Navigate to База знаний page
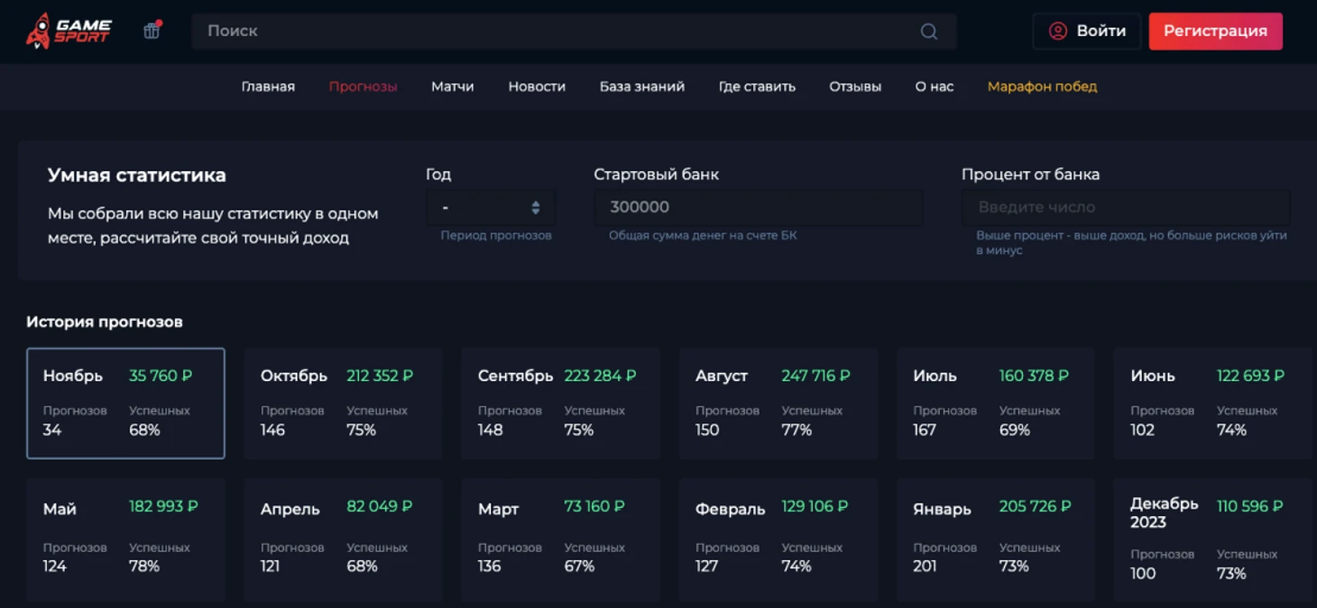Viewport: 1317px width, 608px height. tap(641, 86)
